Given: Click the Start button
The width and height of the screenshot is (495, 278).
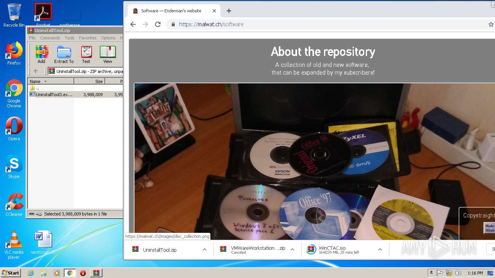Looking at the screenshot, I should [11, 273].
